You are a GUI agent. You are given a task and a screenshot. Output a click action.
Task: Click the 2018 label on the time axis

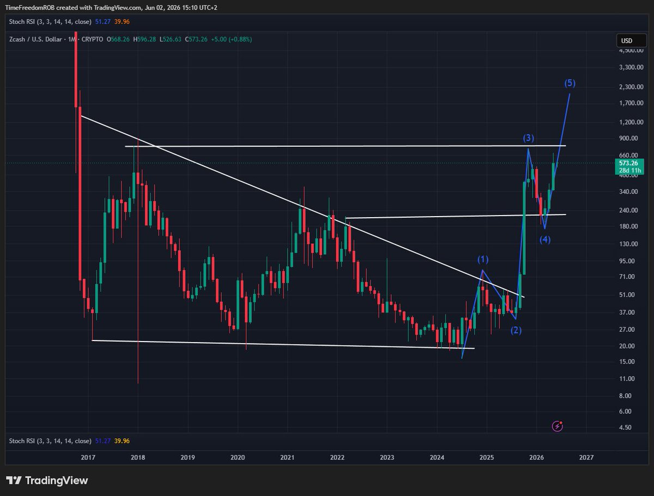click(x=138, y=457)
